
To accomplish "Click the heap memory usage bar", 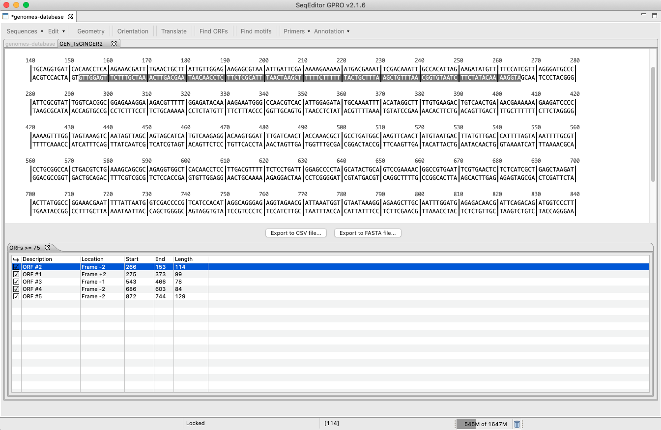I will [x=485, y=424].
